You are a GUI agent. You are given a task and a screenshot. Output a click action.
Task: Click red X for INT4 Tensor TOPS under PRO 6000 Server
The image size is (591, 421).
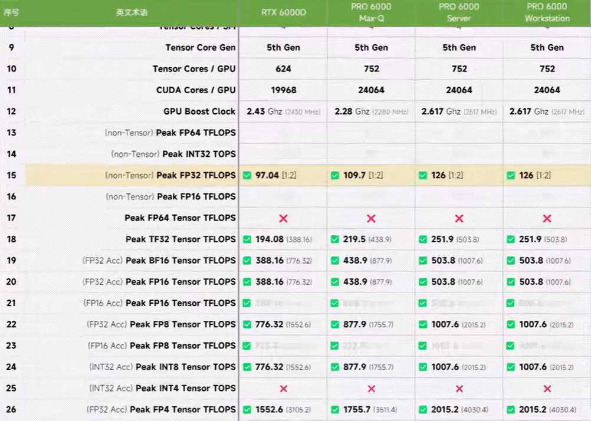(459, 389)
